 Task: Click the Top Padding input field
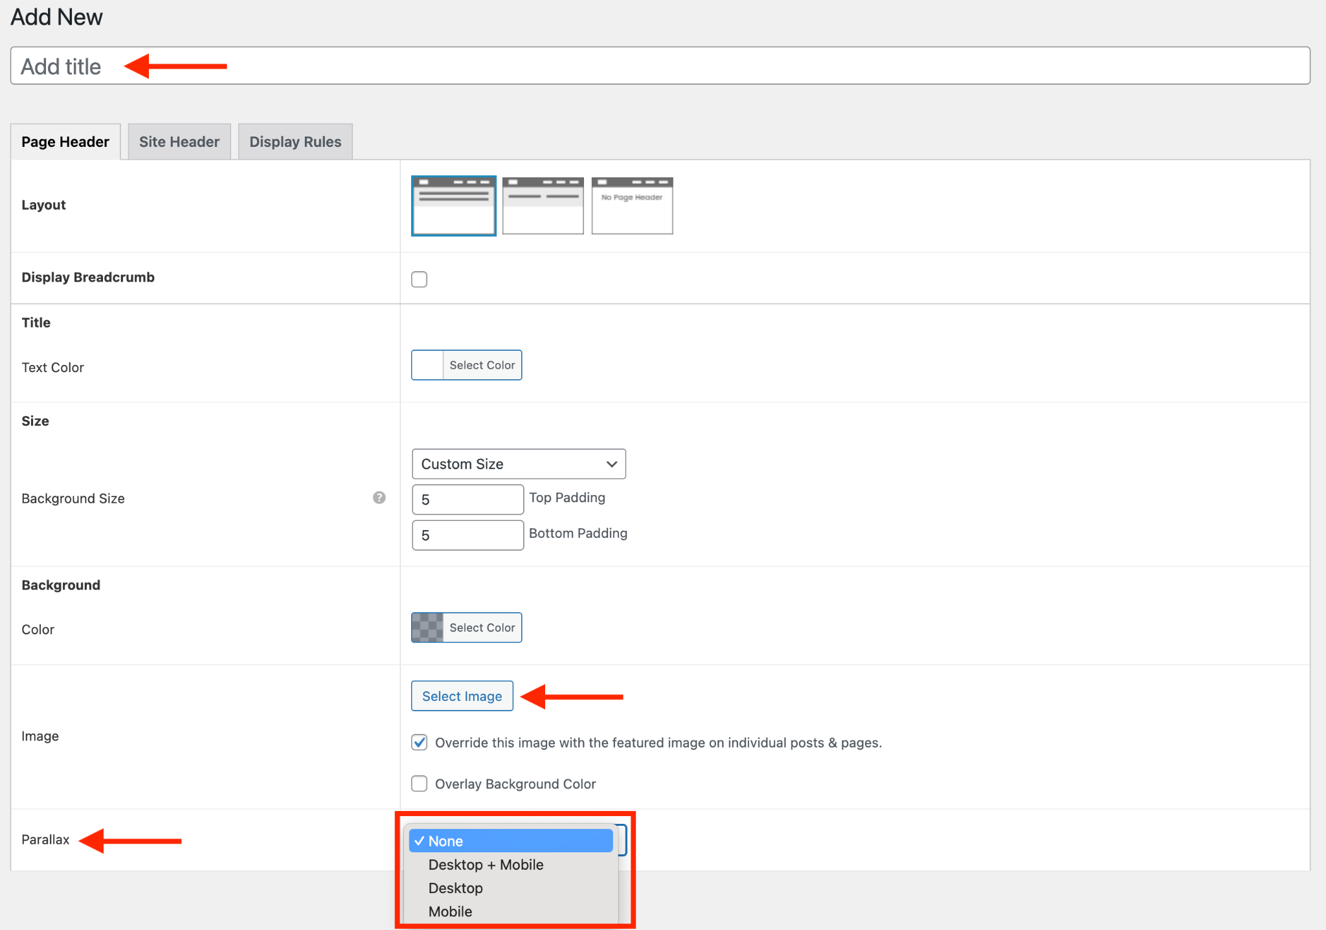(x=467, y=500)
